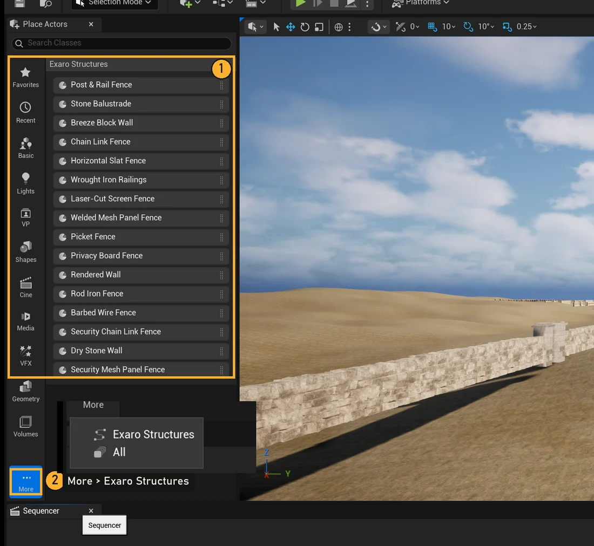The width and height of the screenshot is (594, 546).
Task: Open the Cinematics clapboard dropdown
Action: 255,3
